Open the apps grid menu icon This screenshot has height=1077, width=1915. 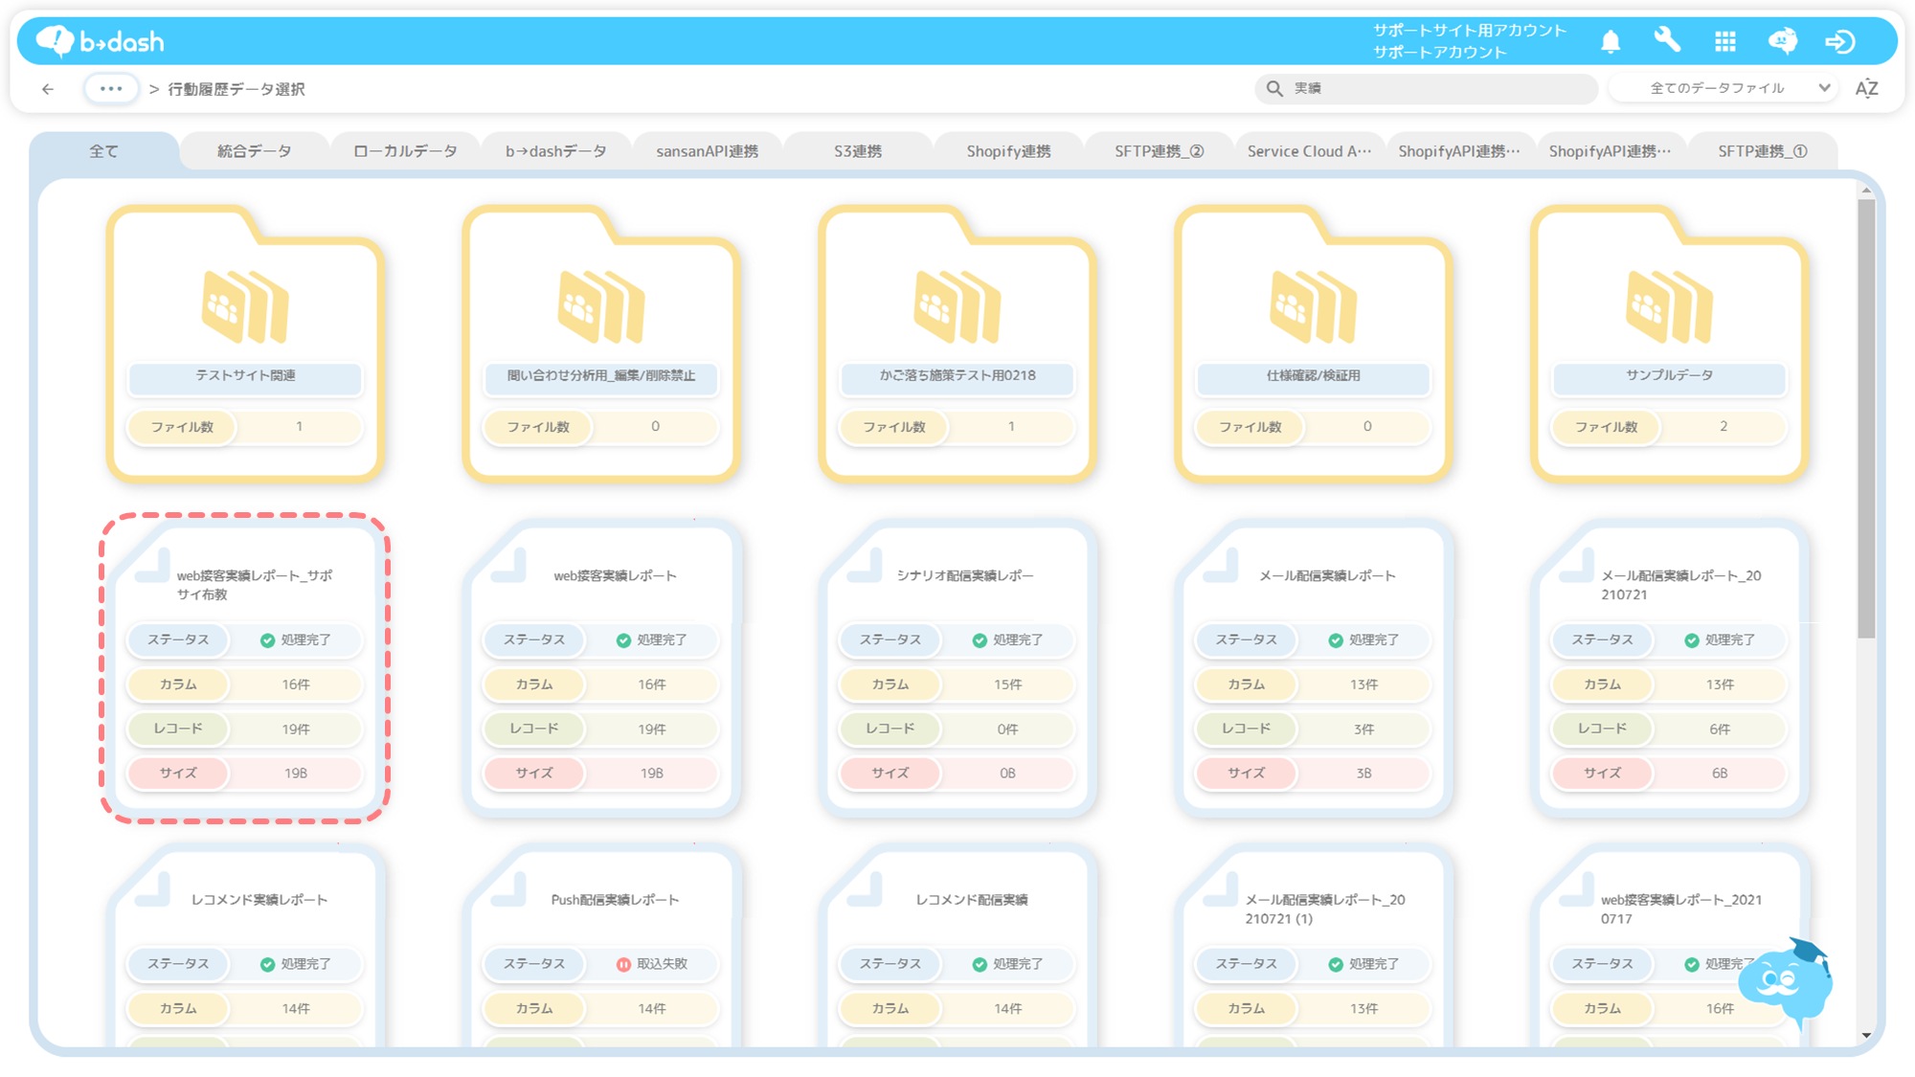(x=1725, y=41)
